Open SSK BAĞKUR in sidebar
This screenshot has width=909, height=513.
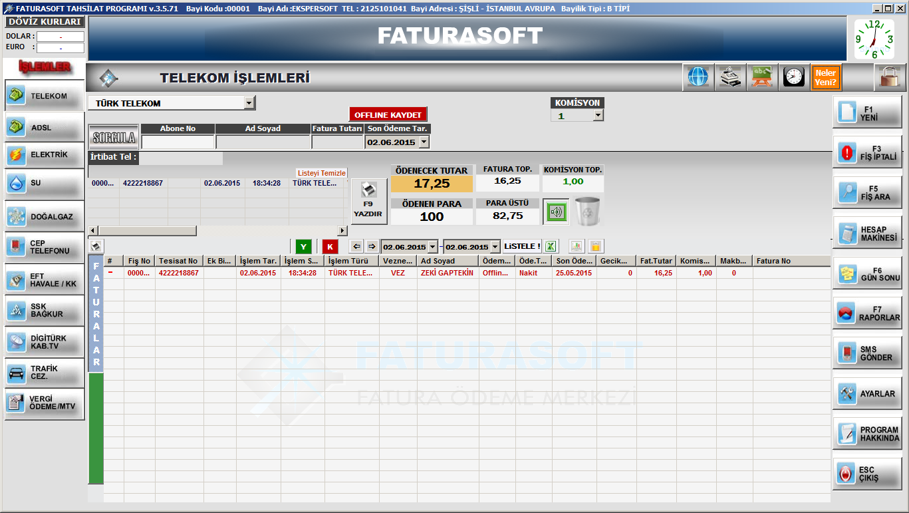pos(45,310)
